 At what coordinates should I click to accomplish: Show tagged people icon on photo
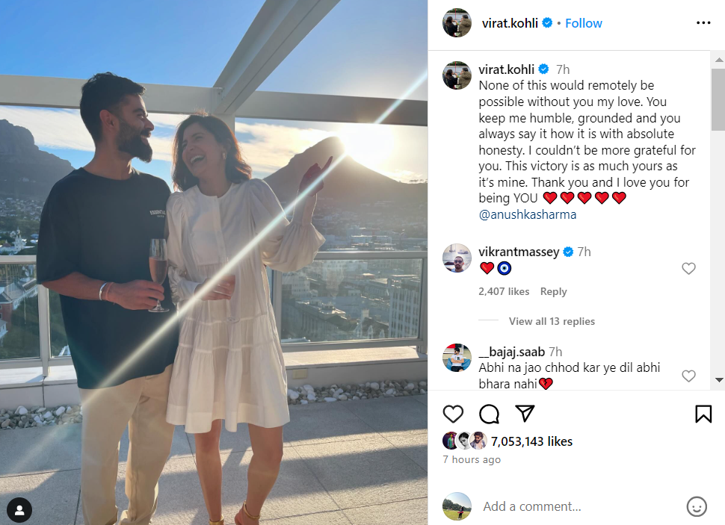19,510
